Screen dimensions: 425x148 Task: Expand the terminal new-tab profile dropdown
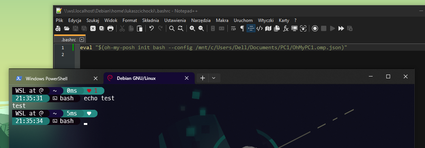pyautogui.click(x=214, y=78)
